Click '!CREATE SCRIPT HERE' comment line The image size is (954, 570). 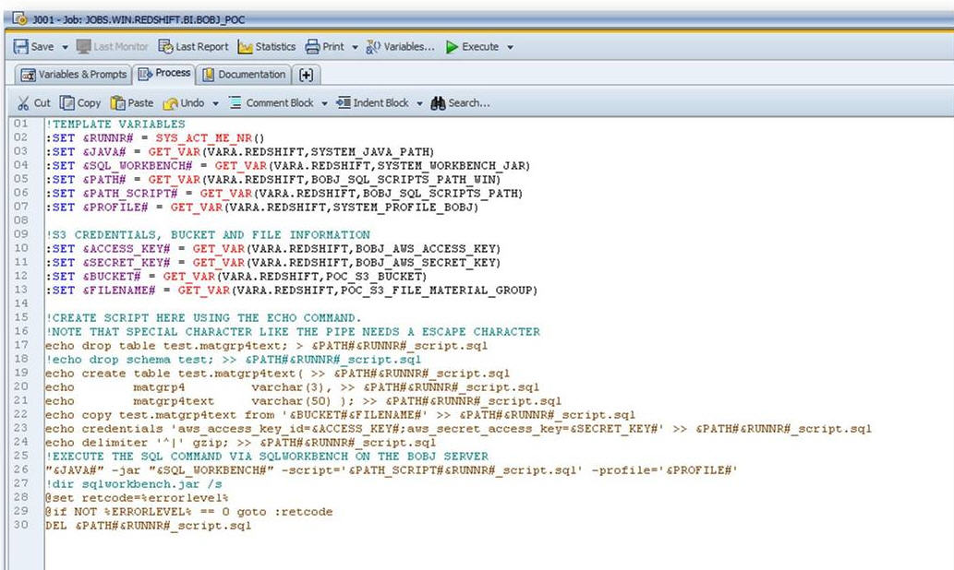coord(203,318)
